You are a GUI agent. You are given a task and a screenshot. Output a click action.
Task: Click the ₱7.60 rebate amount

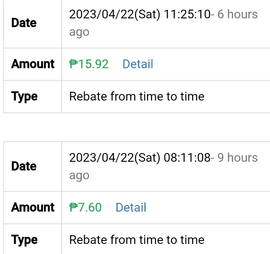[85, 207]
